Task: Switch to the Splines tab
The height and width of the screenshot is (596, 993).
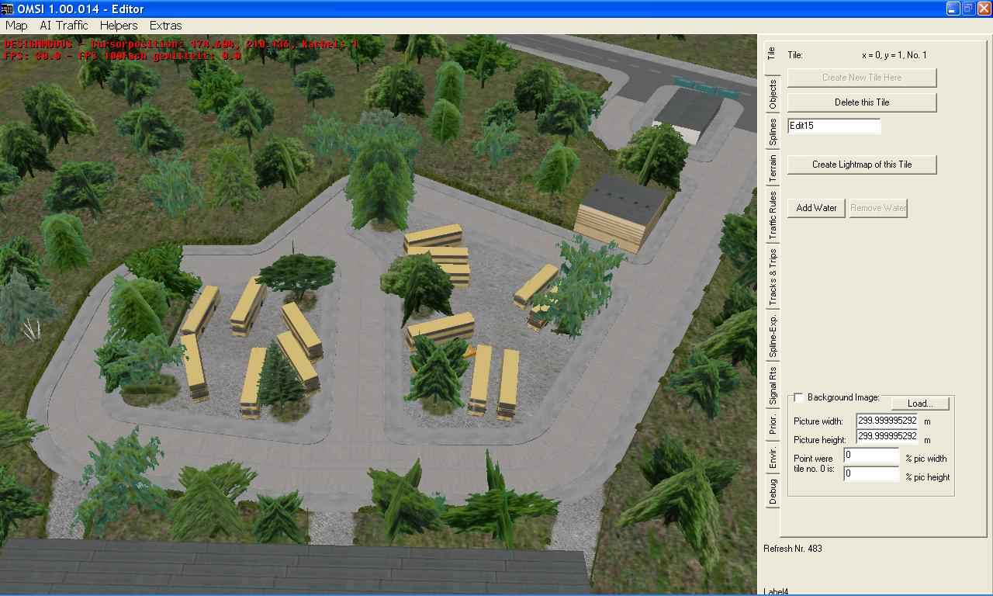Action: pyautogui.click(x=772, y=133)
